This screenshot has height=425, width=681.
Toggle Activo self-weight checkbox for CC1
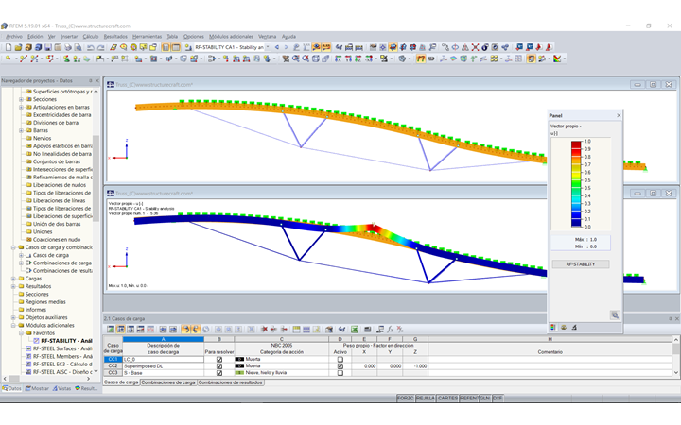click(340, 360)
